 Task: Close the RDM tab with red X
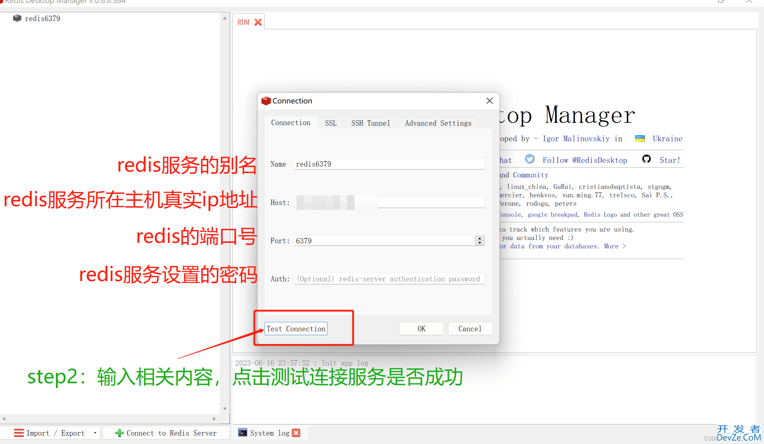(x=258, y=22)
